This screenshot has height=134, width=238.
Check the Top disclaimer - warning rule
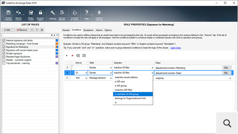point(4,63)
